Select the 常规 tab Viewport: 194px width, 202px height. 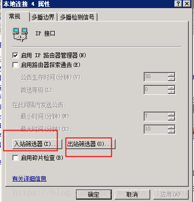point(15,16)
